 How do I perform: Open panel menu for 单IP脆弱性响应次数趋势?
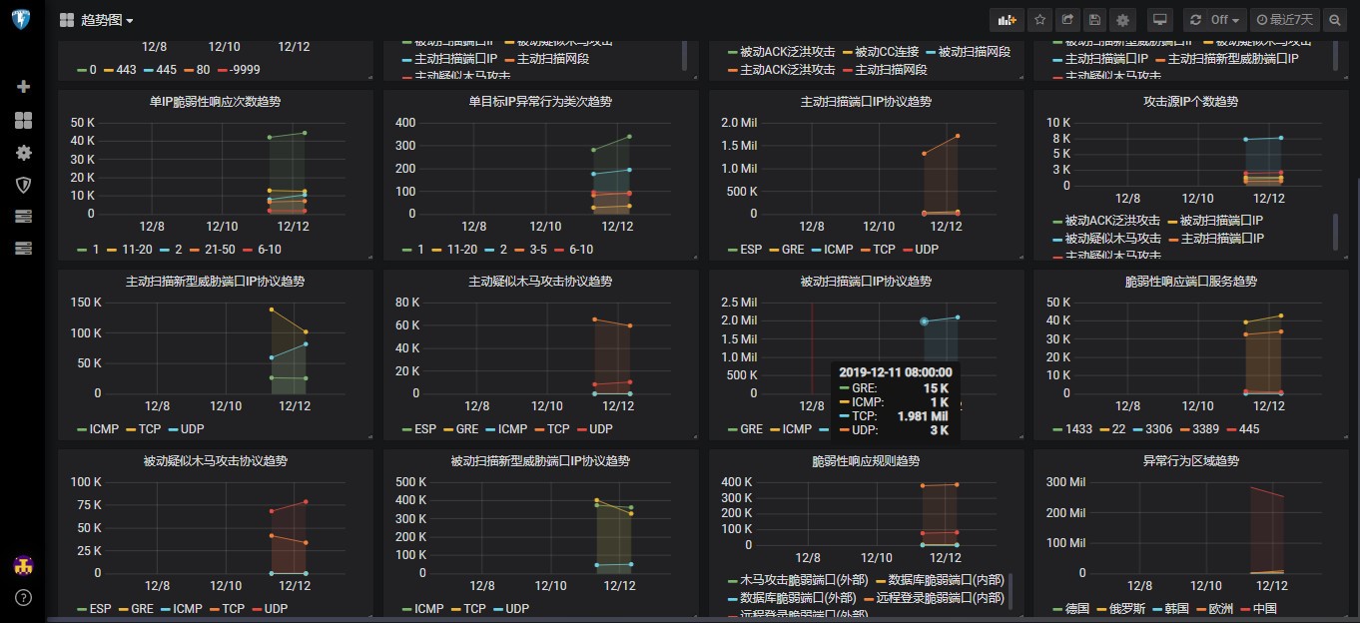215,101
